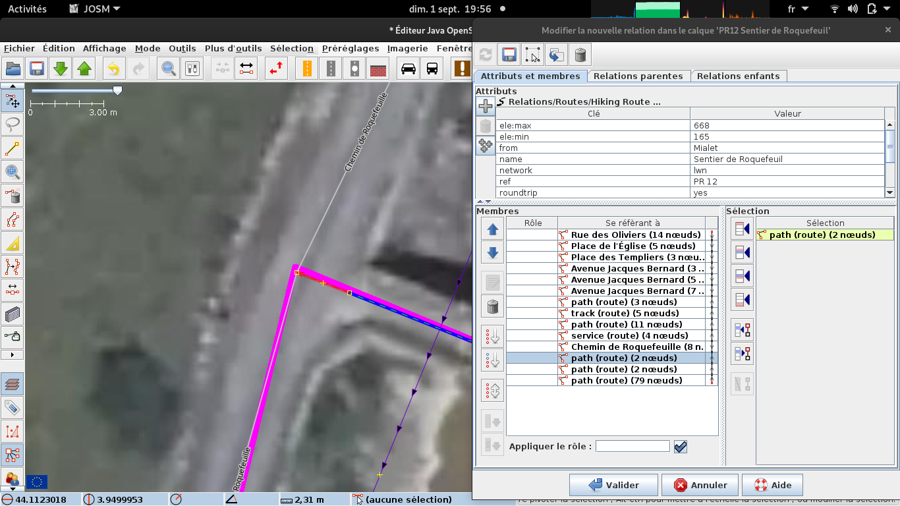
Task: Open the JOSM application menu dropdown
Action: (x=96, y=9)
